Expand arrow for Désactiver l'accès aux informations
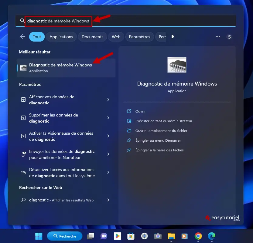The width and height of the screenshot is (253, 243). pos(108,172)
